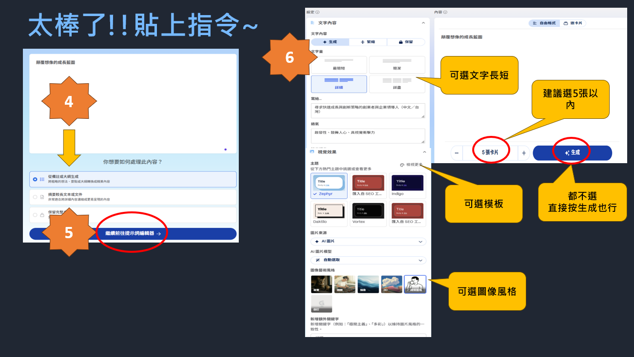This screenshot has height=357, width=634.
Task: Open the 圖片來源 AI 圖片 dropdown
Action: click(x=368, y=242)
